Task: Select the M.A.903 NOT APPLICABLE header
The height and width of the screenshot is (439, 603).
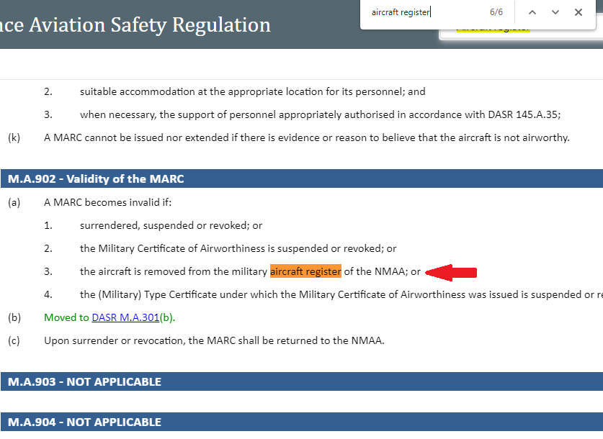Action: tap(84, 381)
